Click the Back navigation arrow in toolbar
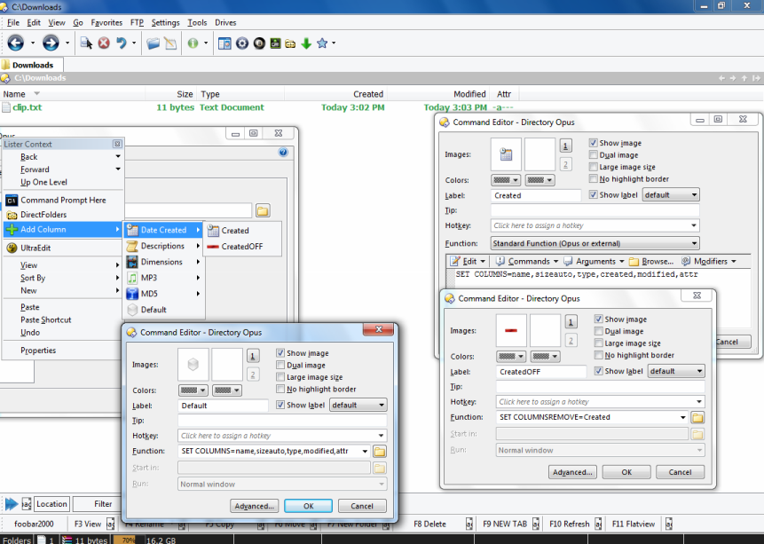 16,43
